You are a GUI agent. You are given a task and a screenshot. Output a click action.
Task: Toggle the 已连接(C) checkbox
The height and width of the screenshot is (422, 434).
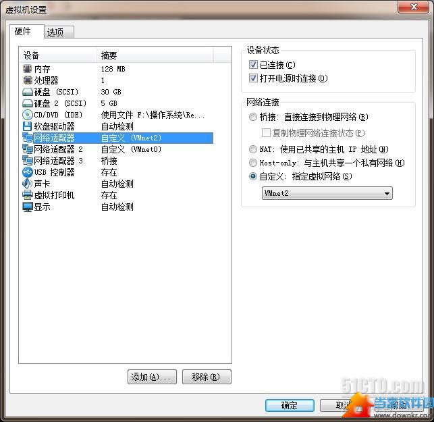pyautogui.click(x=253, y=65)
